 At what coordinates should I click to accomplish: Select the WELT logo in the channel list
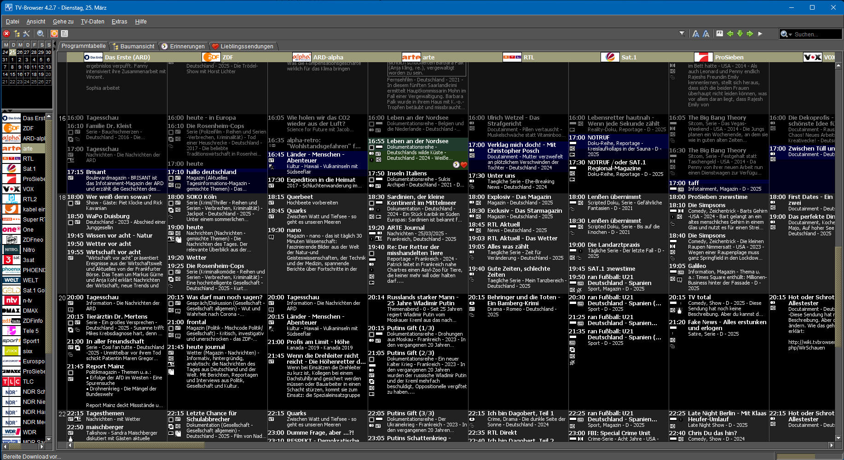tap(12, 280)
